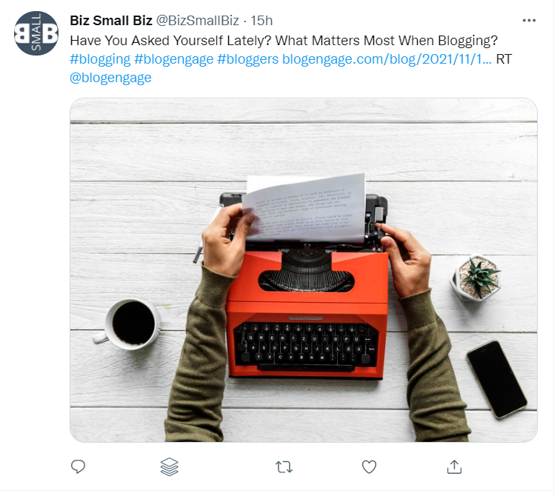
Task: Retweet the blogging tweet
Action: click(x=284, y=466)
